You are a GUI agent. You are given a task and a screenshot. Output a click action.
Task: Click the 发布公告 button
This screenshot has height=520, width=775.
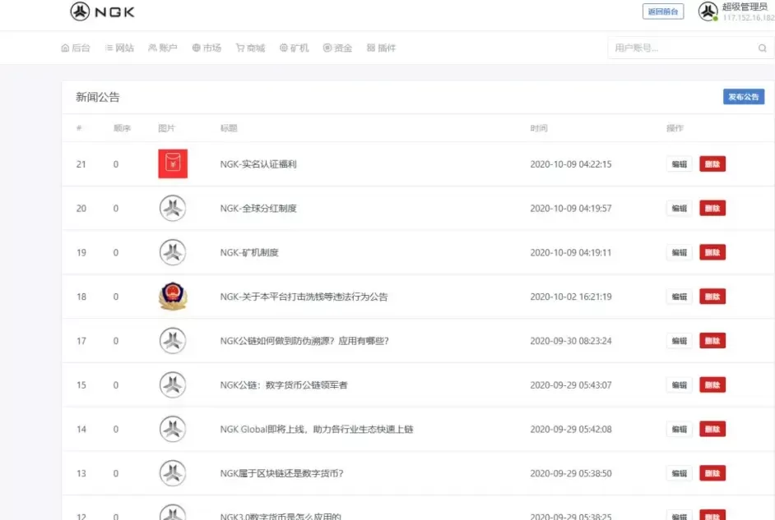pos(744,97)
